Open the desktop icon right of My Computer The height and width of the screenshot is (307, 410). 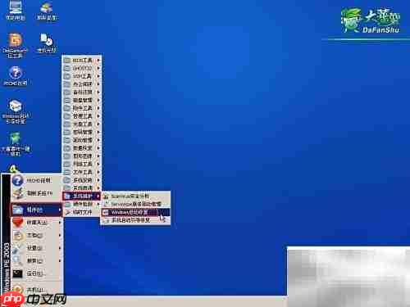click(47, 11)
